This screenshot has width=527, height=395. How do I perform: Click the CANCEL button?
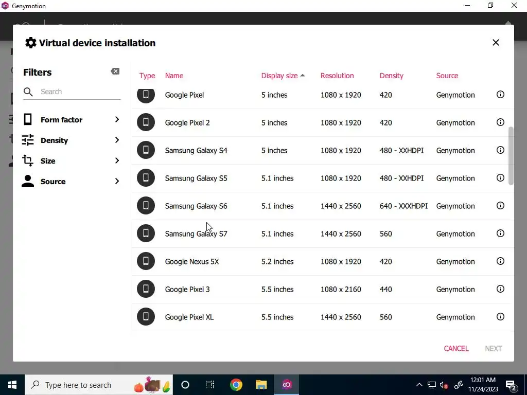(456, 348)
